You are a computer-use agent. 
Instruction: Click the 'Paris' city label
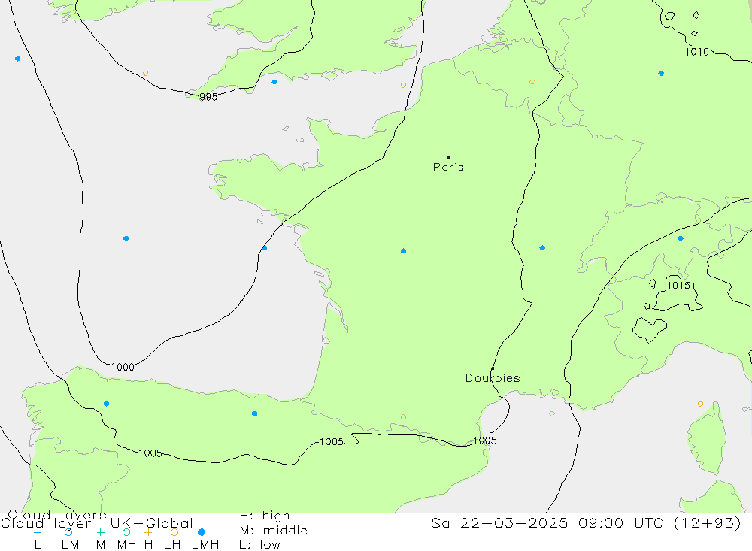tap(448, 167)
